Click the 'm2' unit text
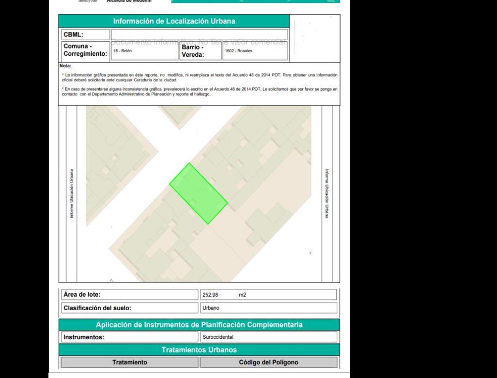Viewport: 497px width, 378px height. coord(243,295)
